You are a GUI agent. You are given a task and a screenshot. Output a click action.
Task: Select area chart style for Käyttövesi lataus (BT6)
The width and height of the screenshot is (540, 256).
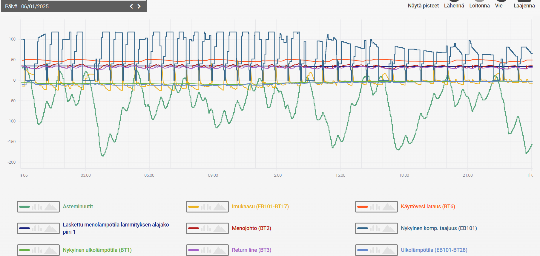tap(389, 207)
